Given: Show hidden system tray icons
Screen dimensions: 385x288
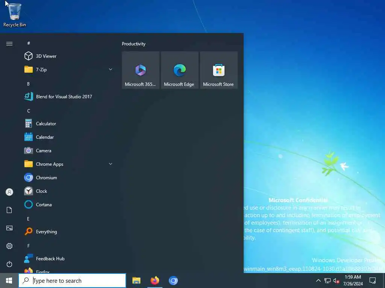Looking at the screenshot, I should pos(318,280).
